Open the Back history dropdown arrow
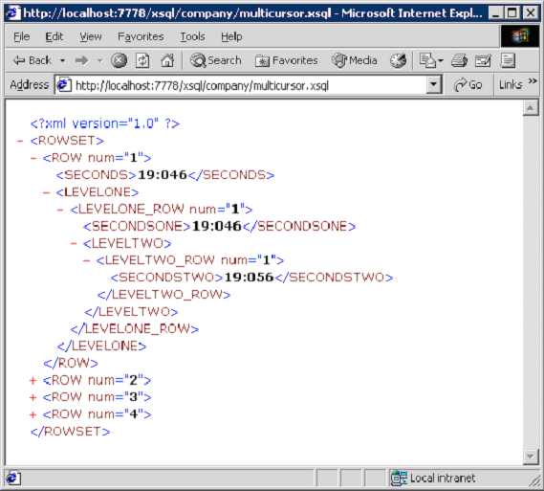 [63, 60]
